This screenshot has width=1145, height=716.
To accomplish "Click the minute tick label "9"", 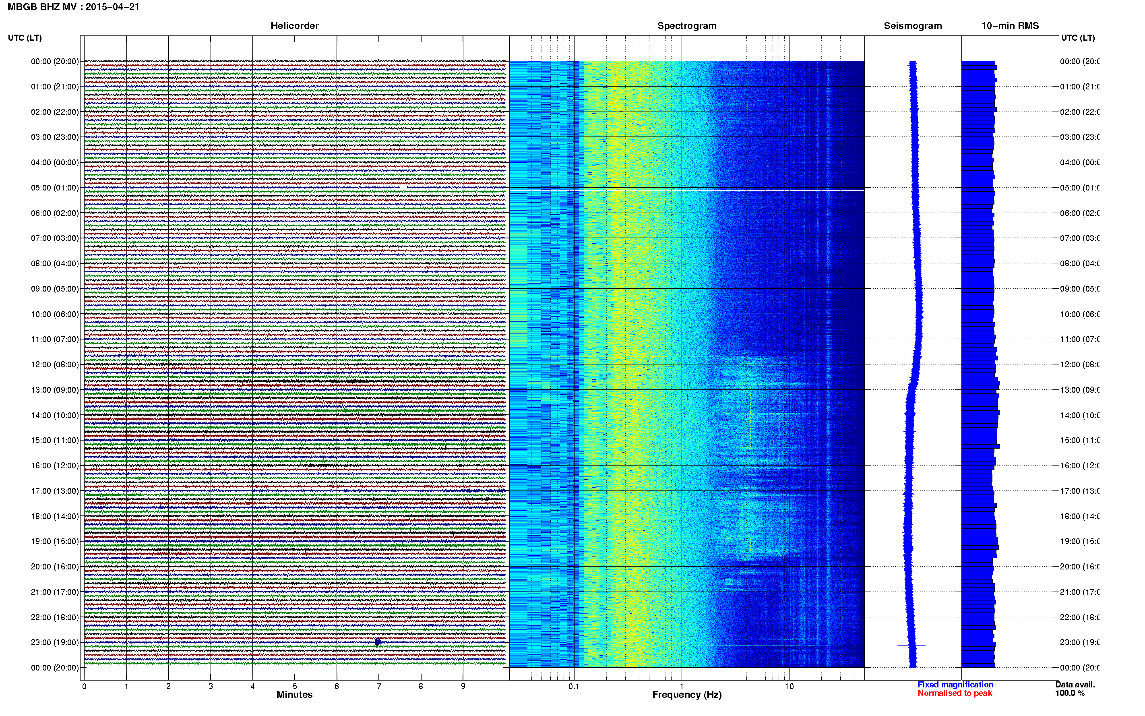I will click(x=463, y=686).
